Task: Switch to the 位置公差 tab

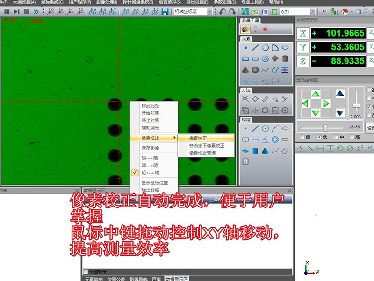Action: click(x=116, y=279)
